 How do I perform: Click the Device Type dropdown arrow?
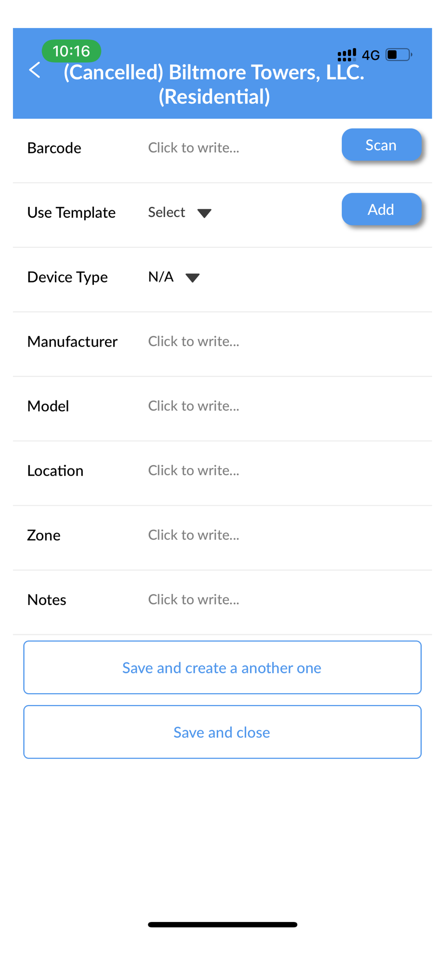[193, 278]
